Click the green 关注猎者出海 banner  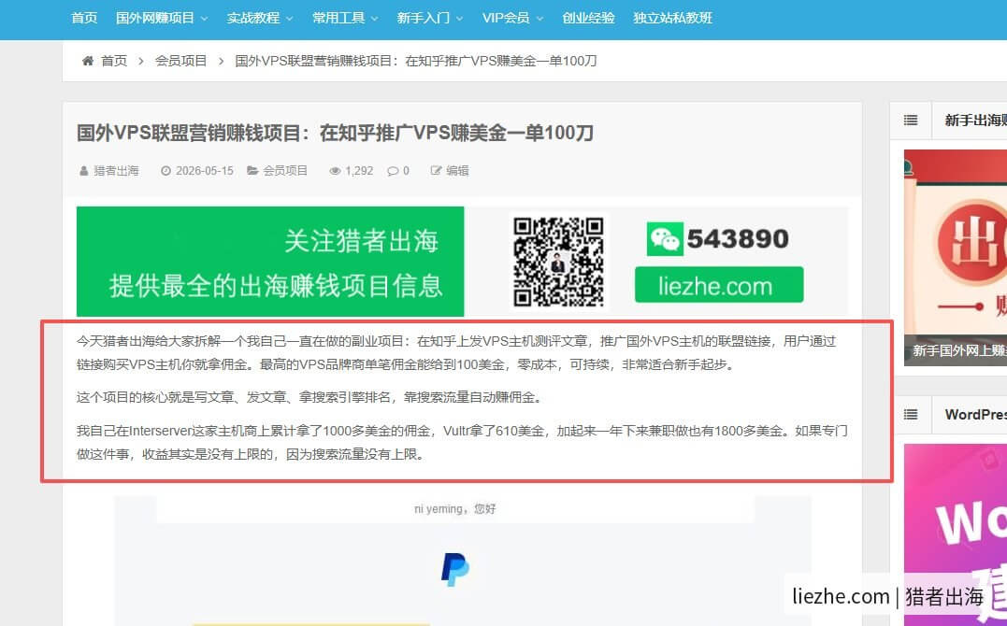[x=269, y=262]
